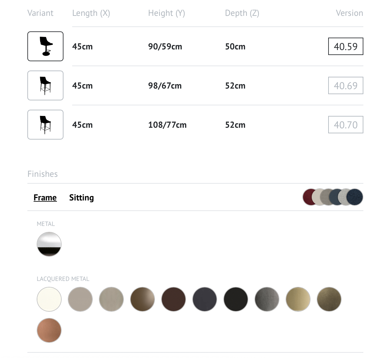The height and width of the screenshot is (358, 387).
Task: Switch to the Frame finishes tab
Action: click(45, 198)
